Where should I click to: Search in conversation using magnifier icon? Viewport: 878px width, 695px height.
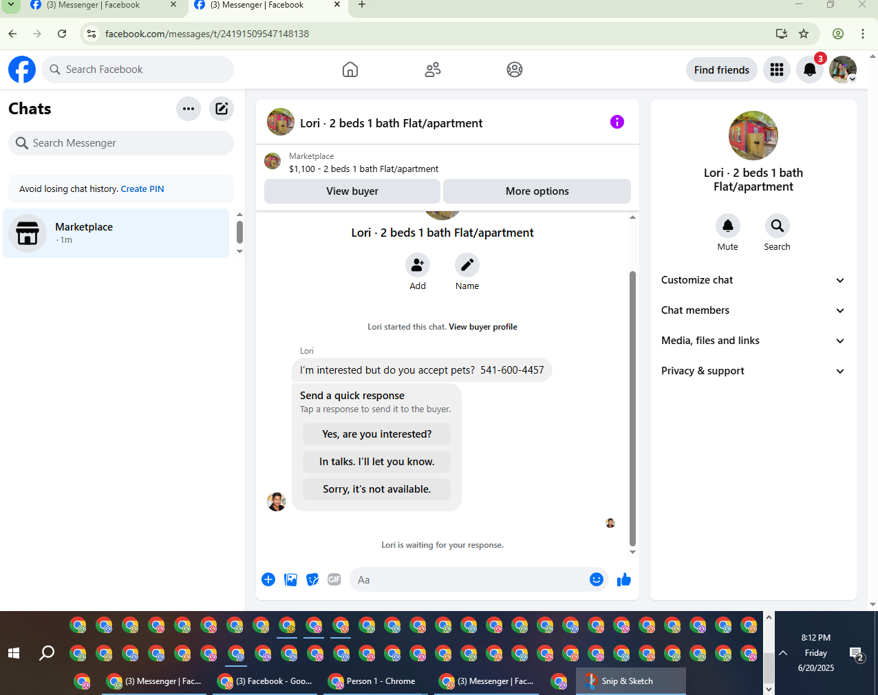click(x=778, y=226)
